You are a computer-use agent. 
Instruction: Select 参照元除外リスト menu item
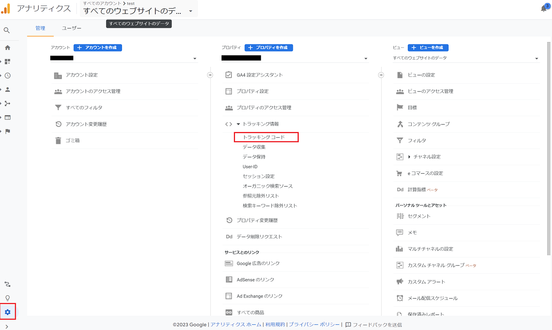point(261,196)
